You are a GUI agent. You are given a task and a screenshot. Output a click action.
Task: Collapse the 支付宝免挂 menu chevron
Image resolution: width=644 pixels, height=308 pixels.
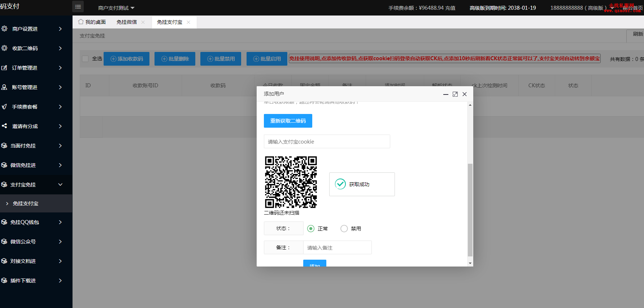[60, 184]
